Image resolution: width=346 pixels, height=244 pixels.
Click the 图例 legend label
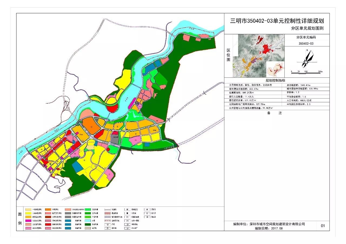pyautogui.click(x=20, y=219)
